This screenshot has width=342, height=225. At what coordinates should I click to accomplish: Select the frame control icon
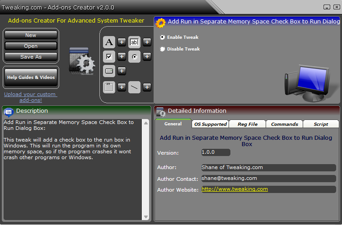[x=109, y=87]
